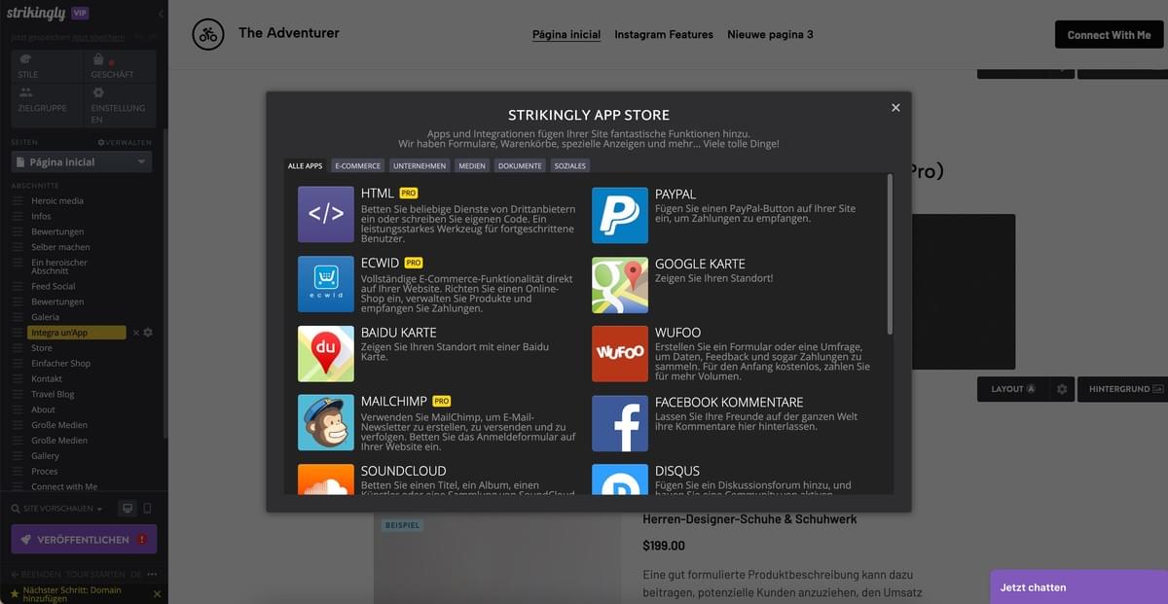This screenshot has height=604, width=1168.
Task: Click the gear icon next to Layout
Action: (x=1062, y=389)
